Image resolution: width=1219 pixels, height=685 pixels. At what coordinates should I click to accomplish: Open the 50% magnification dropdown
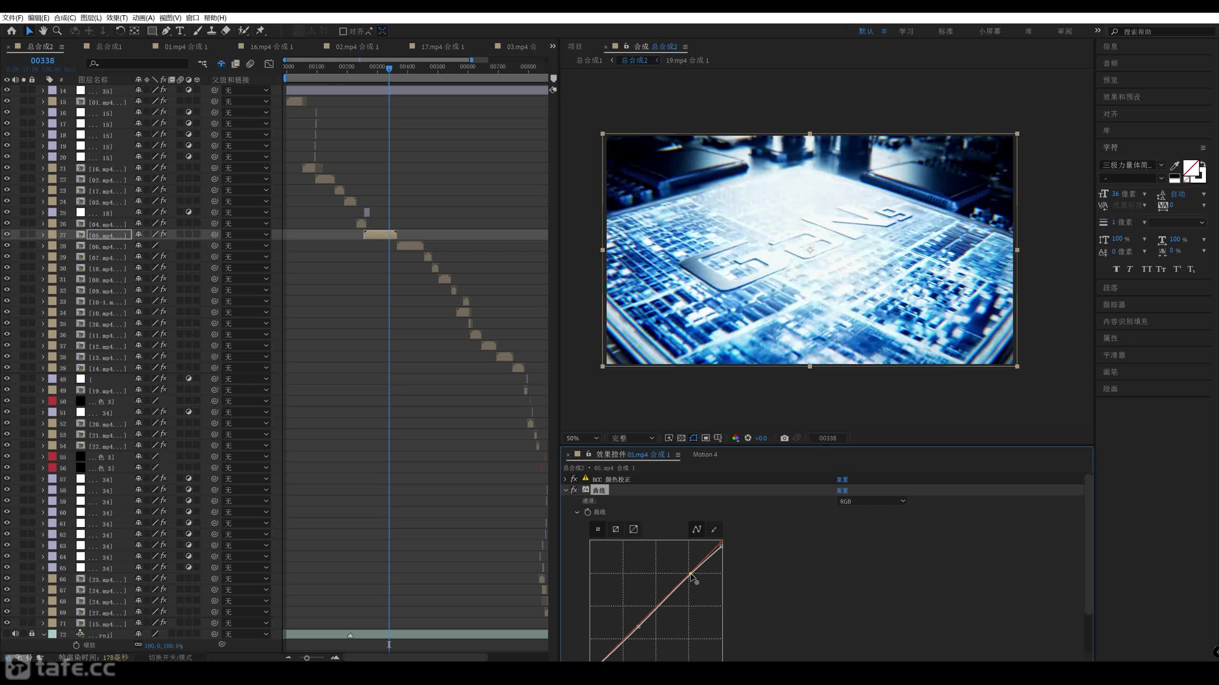581,438
